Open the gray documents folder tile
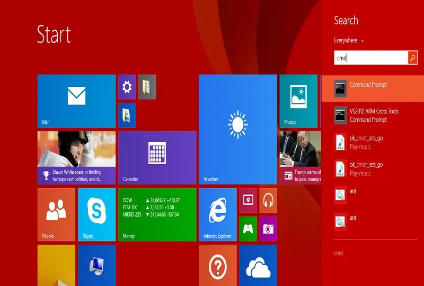The image size is (424, 286). [x=147, y=87]
